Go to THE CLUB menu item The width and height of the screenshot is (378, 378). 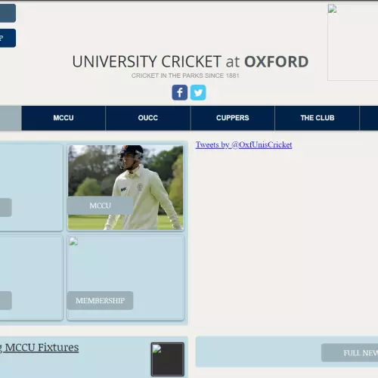pyautogui.click(x=318, y=118)
